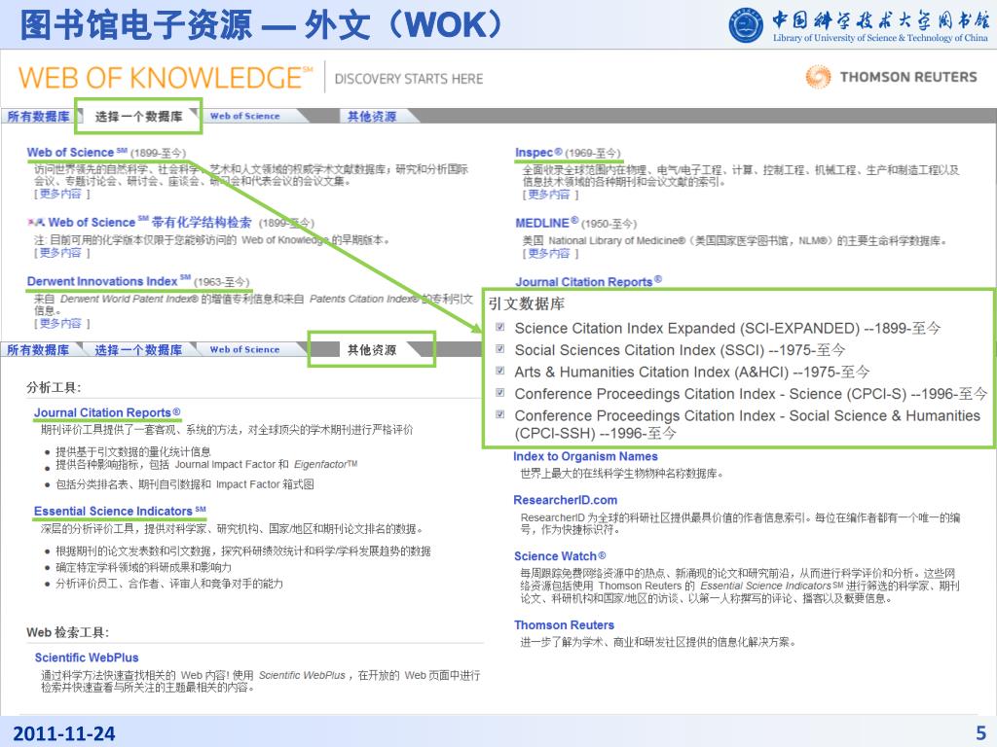Click the date 2011-11-24 in footer
The image size is (997, 747).
pos(64,733)
